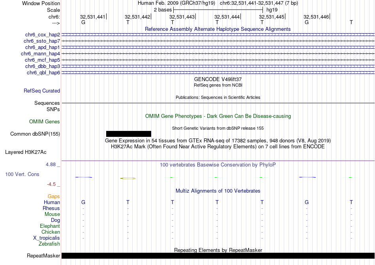Click Publications: Sequences in Scientific Articles title

pos(218,97)
